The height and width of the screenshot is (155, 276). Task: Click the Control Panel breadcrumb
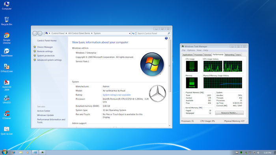click(58, 33)
